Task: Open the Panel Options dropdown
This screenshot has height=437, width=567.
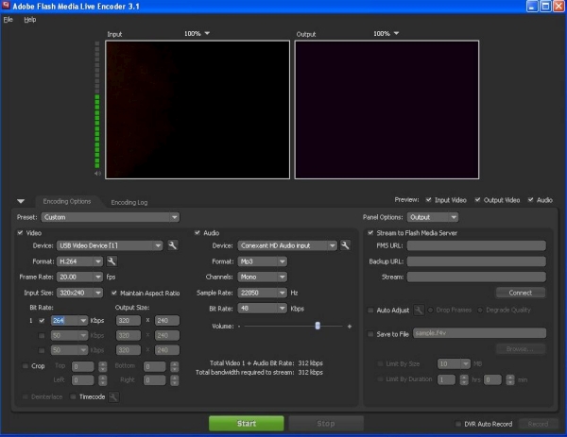Action: click(x=432, y=217)
